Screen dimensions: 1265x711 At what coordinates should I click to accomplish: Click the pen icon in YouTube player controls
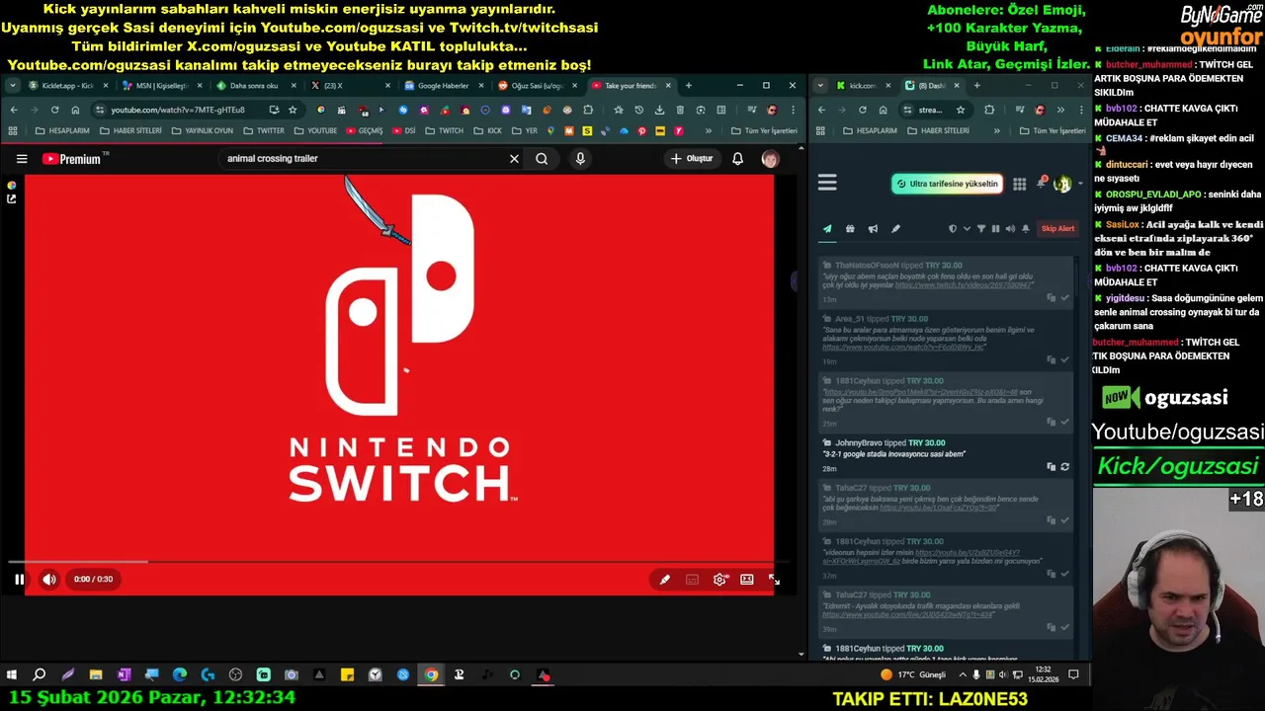click(664, 580)
